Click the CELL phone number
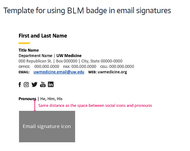This screenshot has width=190, height=151. click(122, 66)
